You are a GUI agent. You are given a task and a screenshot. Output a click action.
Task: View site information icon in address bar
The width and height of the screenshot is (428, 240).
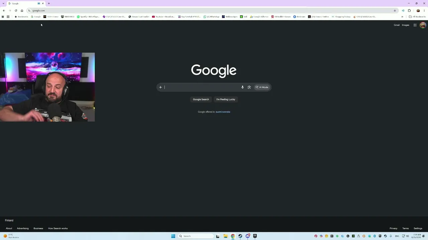[29, 11]
